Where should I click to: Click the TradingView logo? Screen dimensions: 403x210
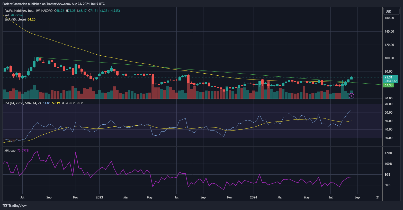(15, 205)
